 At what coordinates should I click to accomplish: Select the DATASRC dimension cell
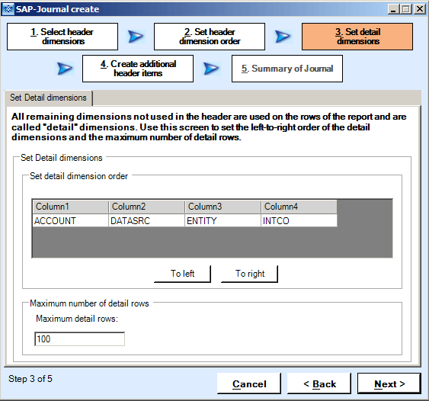(146, 220)
